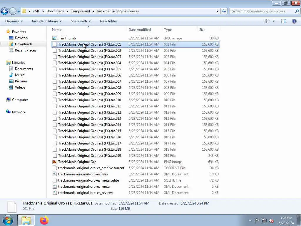Click the network tray icon
Viewport: 301px width, 226px height.
[x=264, y=220]
